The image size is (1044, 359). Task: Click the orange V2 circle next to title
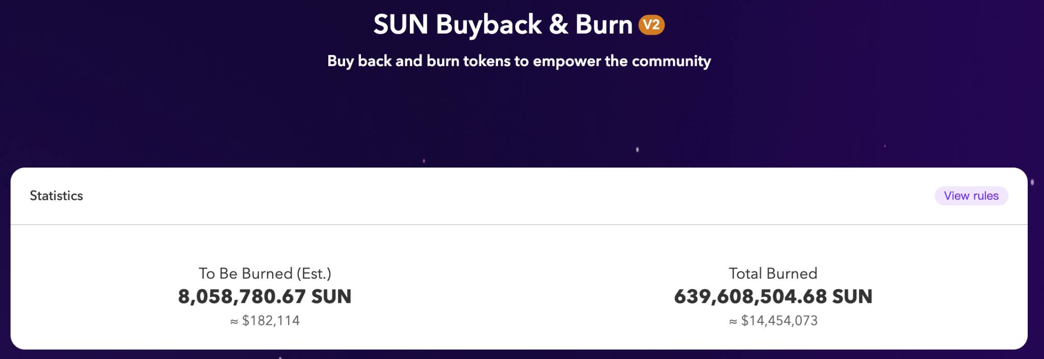click(x=651, y=23)
